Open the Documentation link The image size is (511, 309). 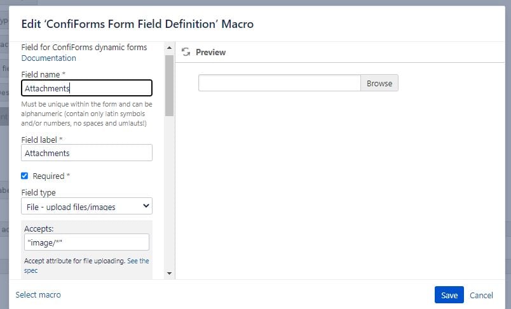pyautogui.click(x=48, y=58)
